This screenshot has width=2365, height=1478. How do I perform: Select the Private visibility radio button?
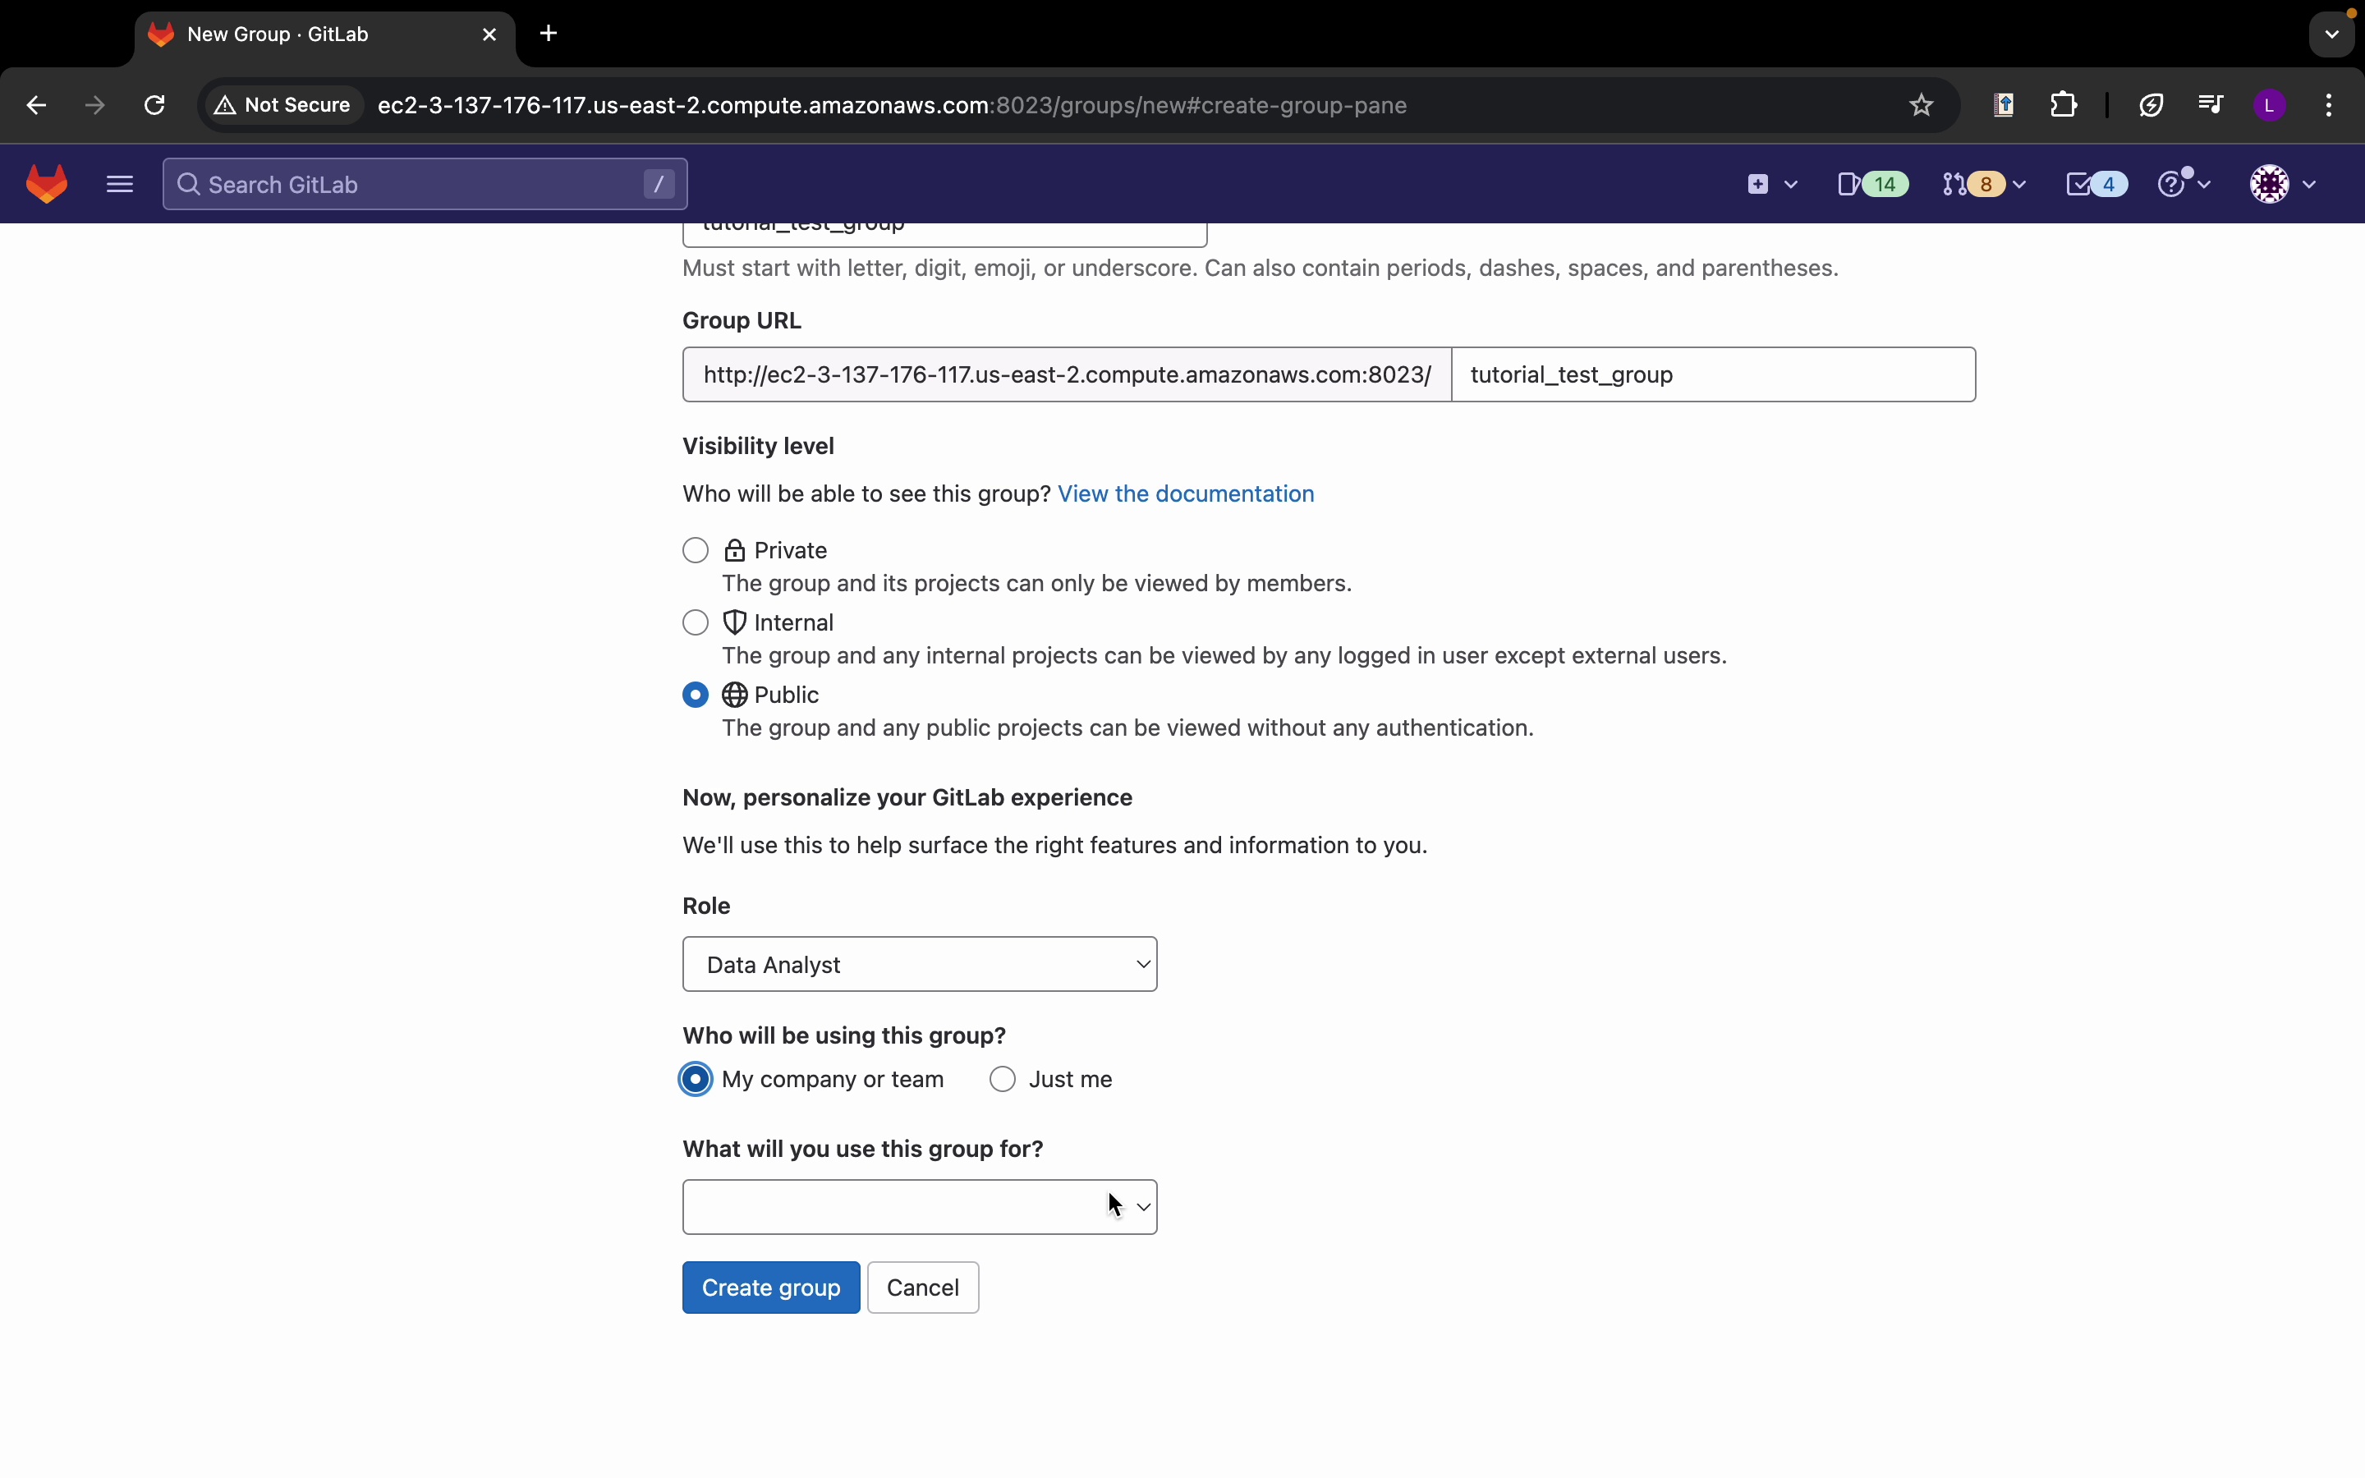(x=695, y=550)
